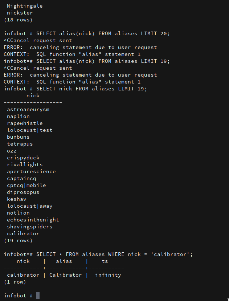
Task: Click the 'crispyduck' nick entry
Action: pos(23,158)
